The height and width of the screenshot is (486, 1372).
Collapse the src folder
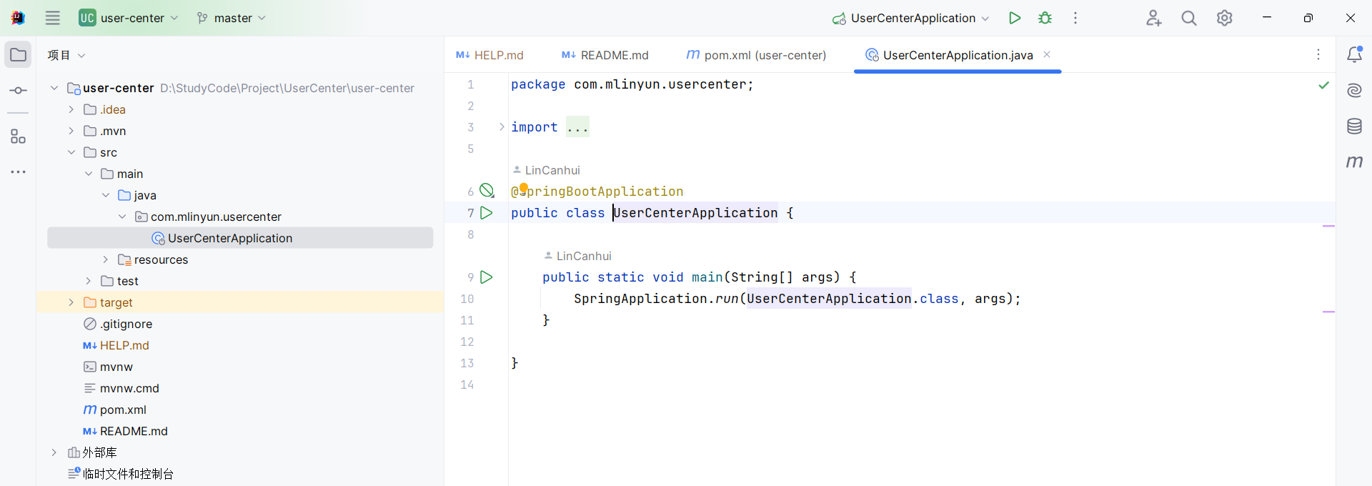(x=71, y=152)
